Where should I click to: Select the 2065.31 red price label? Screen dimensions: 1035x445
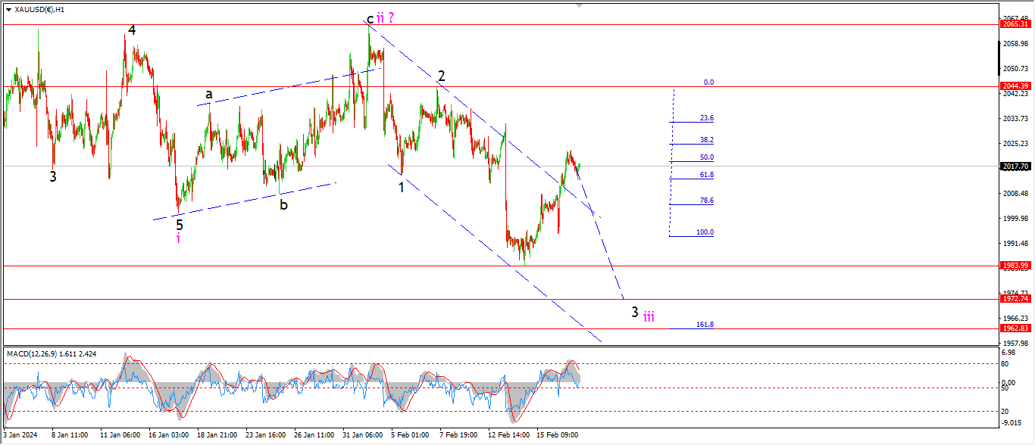pos(1015,24)
